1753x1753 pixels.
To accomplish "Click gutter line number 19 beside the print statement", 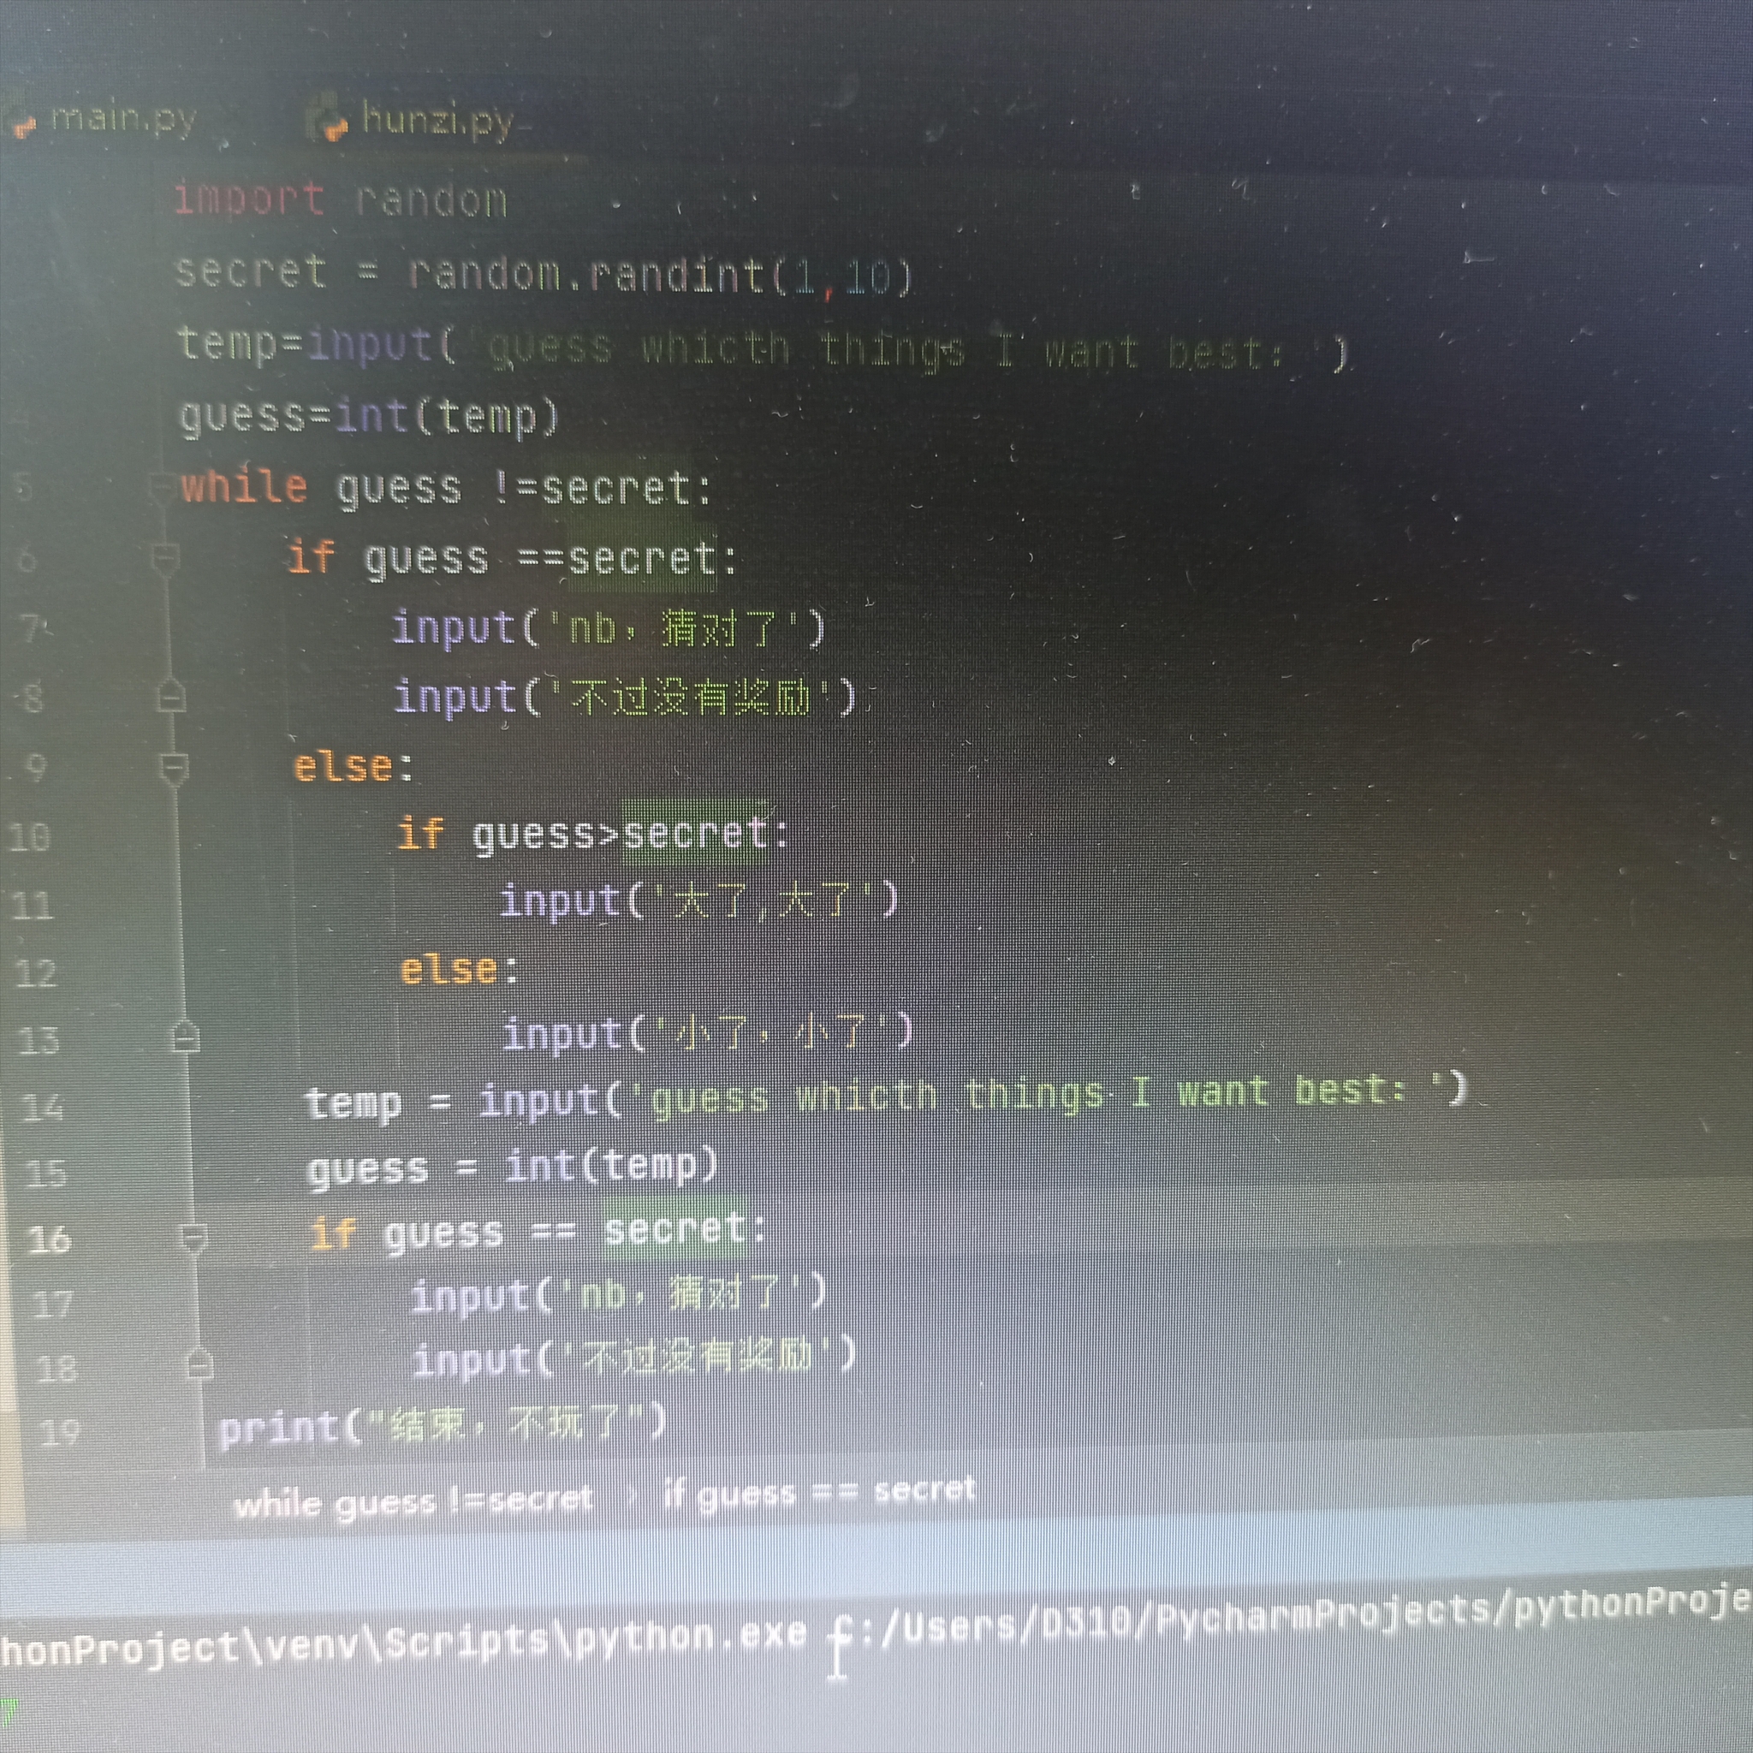I will pos(59,1433).
